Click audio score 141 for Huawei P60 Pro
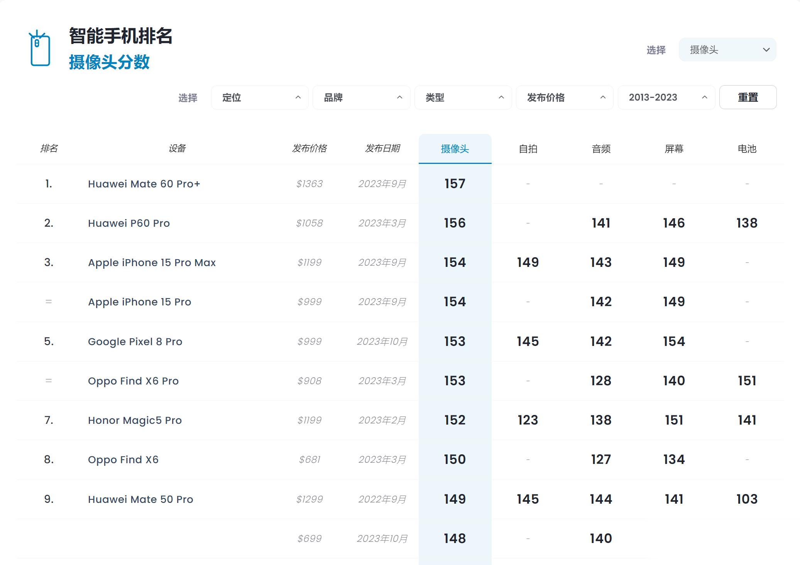Viewport: 800px width, 565px height. tap(601, 223)
